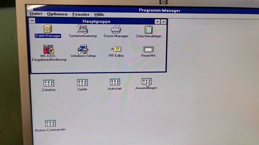Image resolution: width=259 pixels, height=145 pixels.
Task: Click the Datei-Manager label text
Action: [x=48, y=36]
